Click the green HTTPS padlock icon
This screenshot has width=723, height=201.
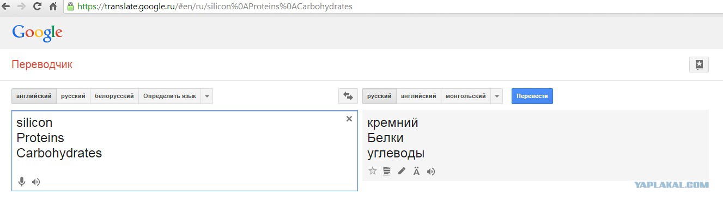point(70,7)
